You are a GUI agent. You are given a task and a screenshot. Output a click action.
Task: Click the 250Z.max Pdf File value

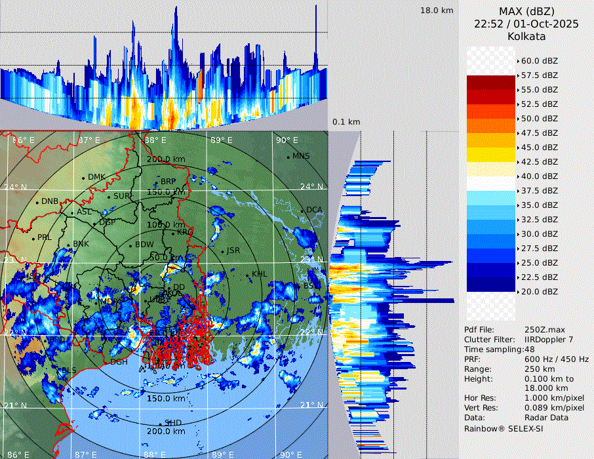544,330
